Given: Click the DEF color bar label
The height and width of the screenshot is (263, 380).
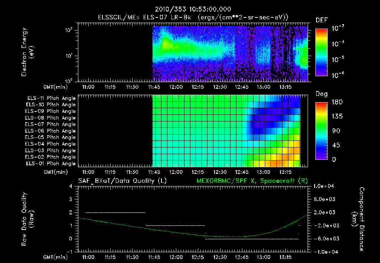Looking at the screenshot, I should (x=322, y=20).
